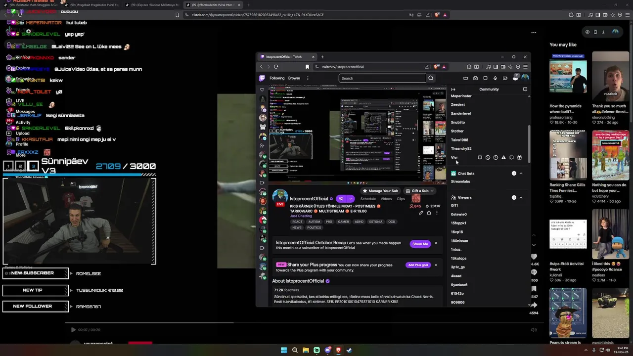
Task: Open the stream three-dot options menu
Action: tap(437, 213)
